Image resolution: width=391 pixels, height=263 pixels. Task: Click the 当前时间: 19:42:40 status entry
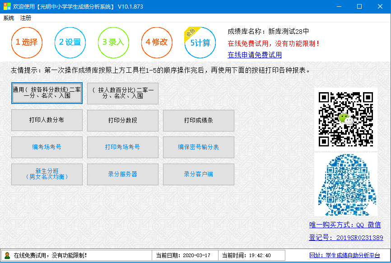[247, 255]
